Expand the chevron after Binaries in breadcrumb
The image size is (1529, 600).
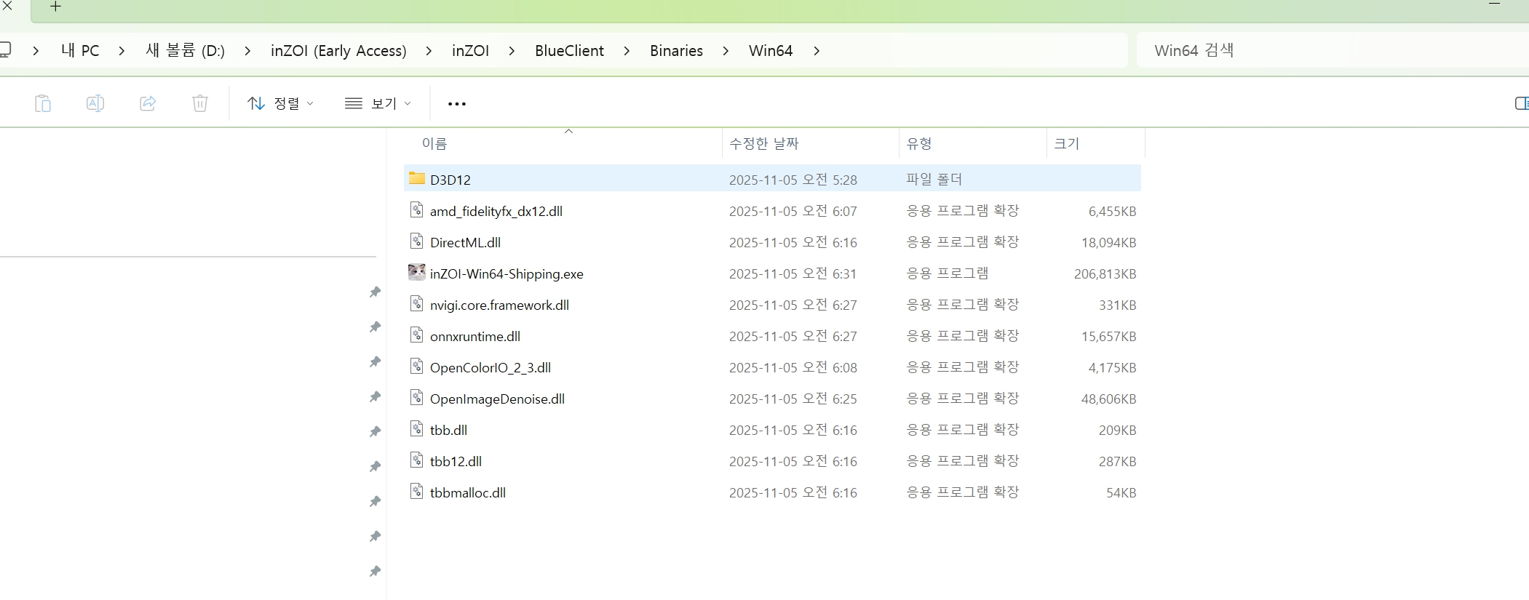click(726, 51)
